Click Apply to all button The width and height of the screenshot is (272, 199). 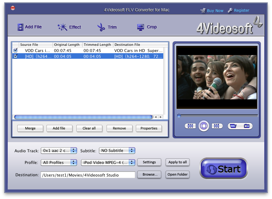click(x=177, y=162)
